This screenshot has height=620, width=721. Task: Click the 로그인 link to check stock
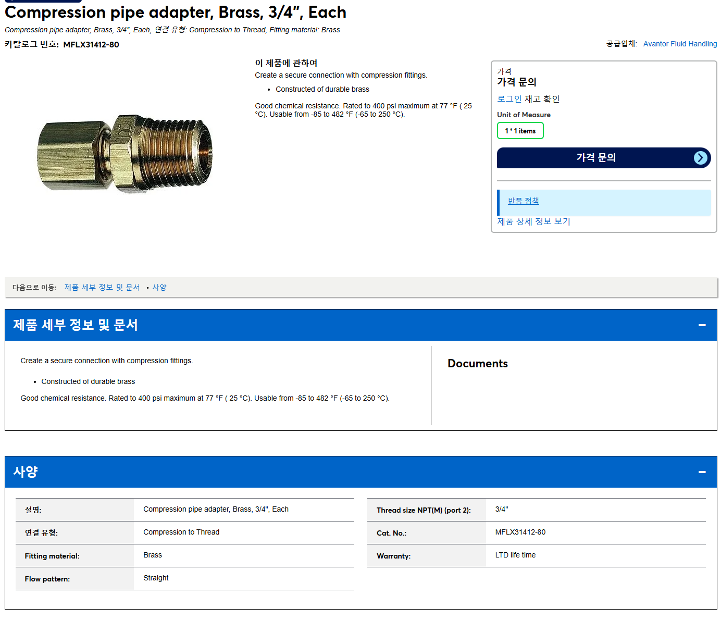[x=509, y=99]
